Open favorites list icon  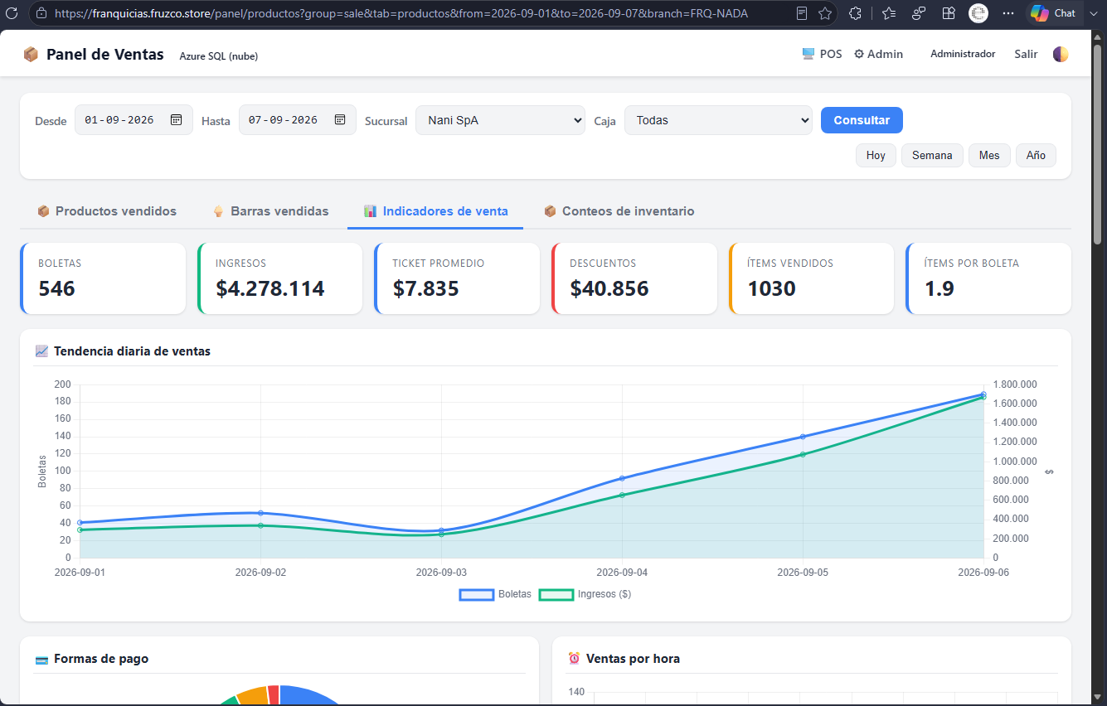coord(889,13)
